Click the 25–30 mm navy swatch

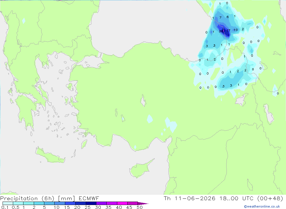pos(91,203)
